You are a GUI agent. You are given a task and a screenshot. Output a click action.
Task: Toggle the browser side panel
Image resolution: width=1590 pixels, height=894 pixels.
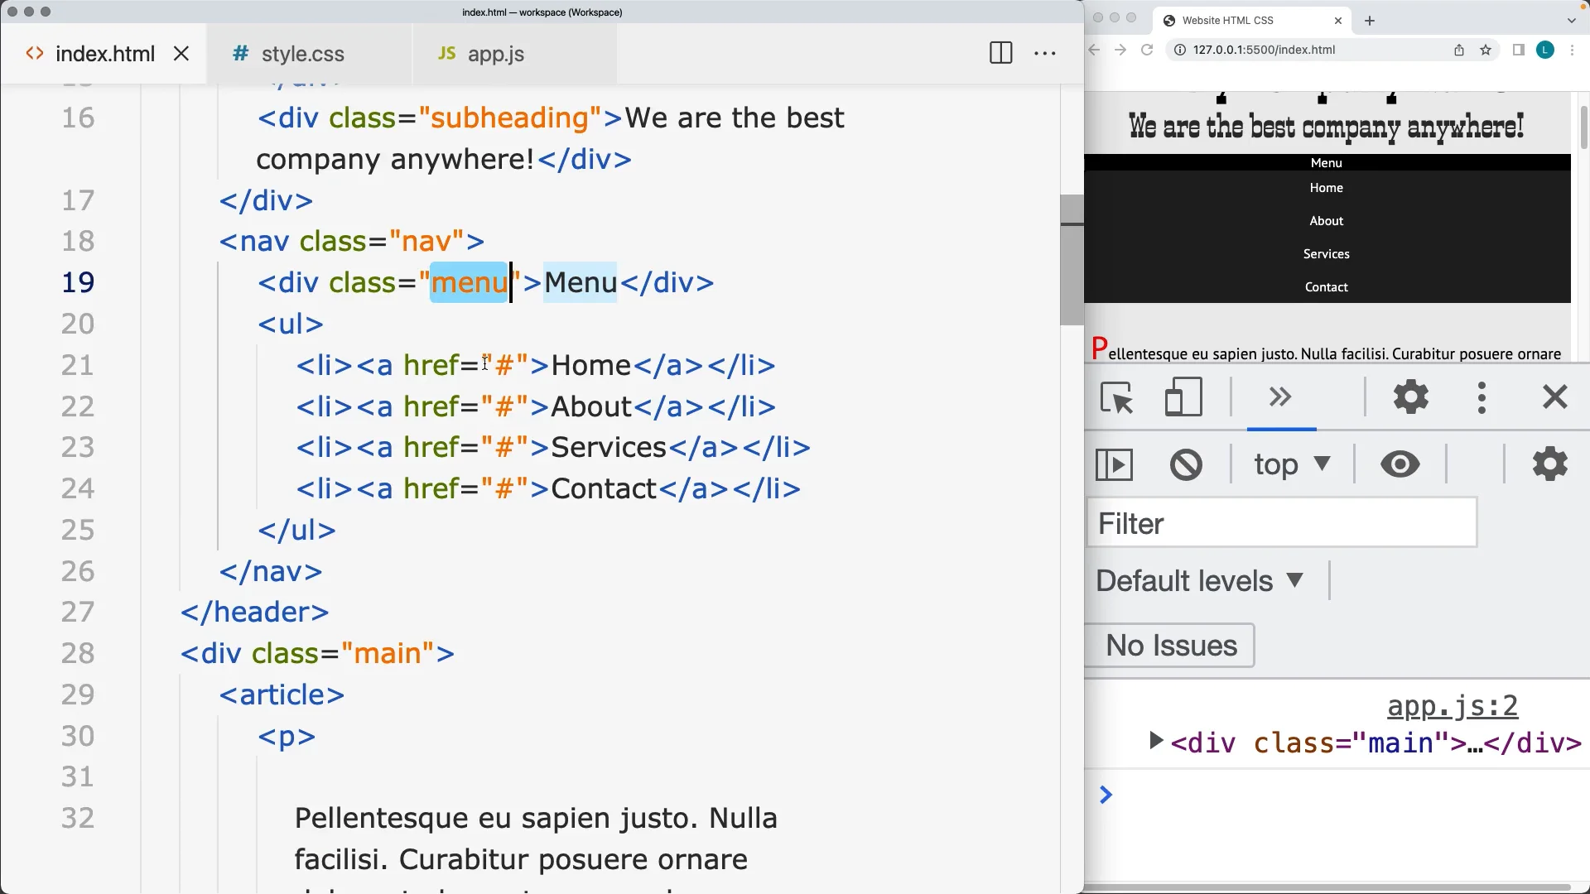pos(1518,50)
